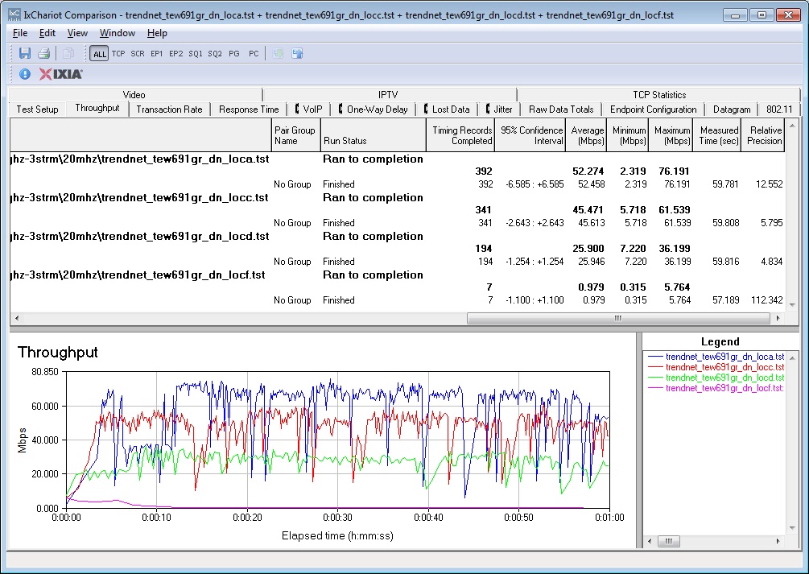The image size is (809, 574).
Task: Click the 112.342 relative precision value
Action: click(766, 300)
